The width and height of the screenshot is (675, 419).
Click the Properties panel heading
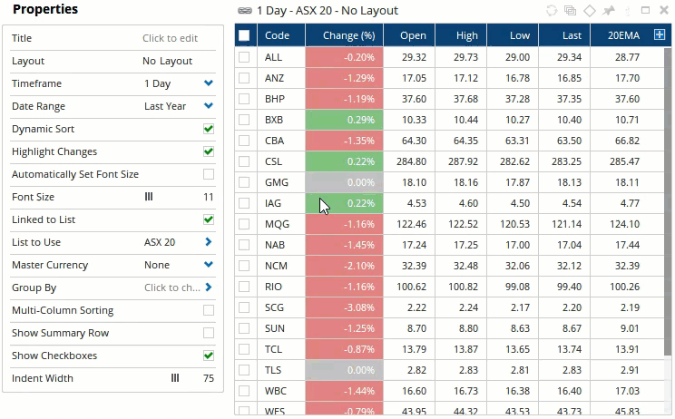point(45,9)
